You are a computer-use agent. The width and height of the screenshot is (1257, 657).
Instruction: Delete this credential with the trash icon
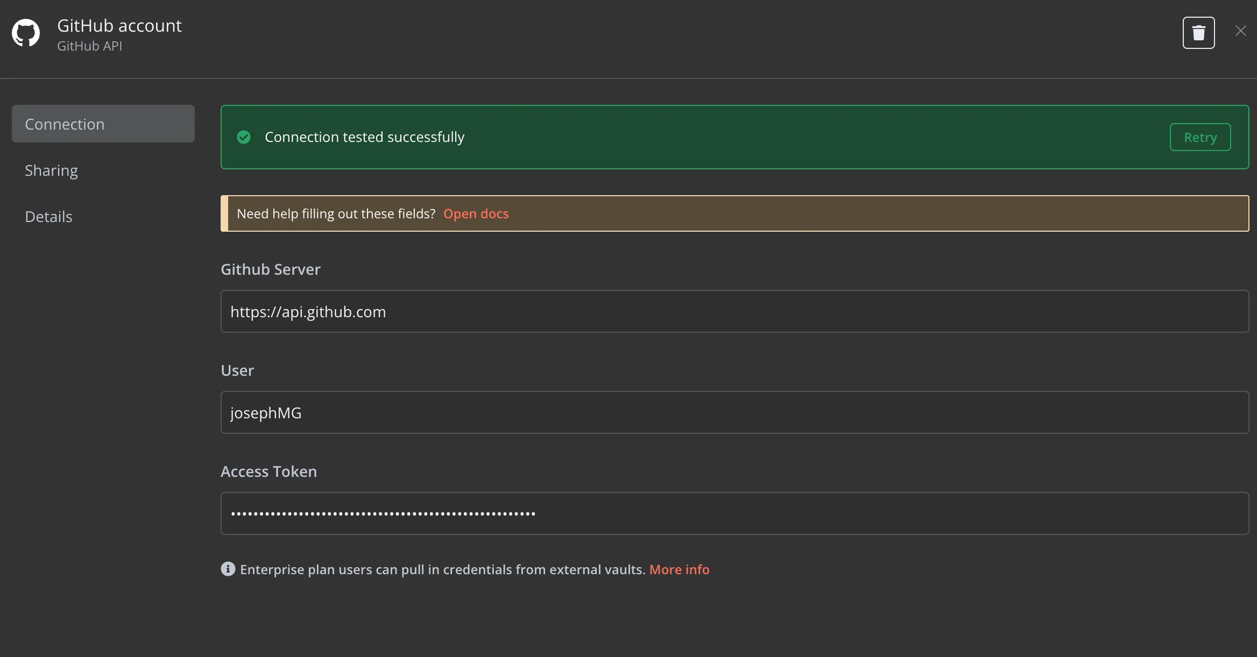pos(1198,33)
